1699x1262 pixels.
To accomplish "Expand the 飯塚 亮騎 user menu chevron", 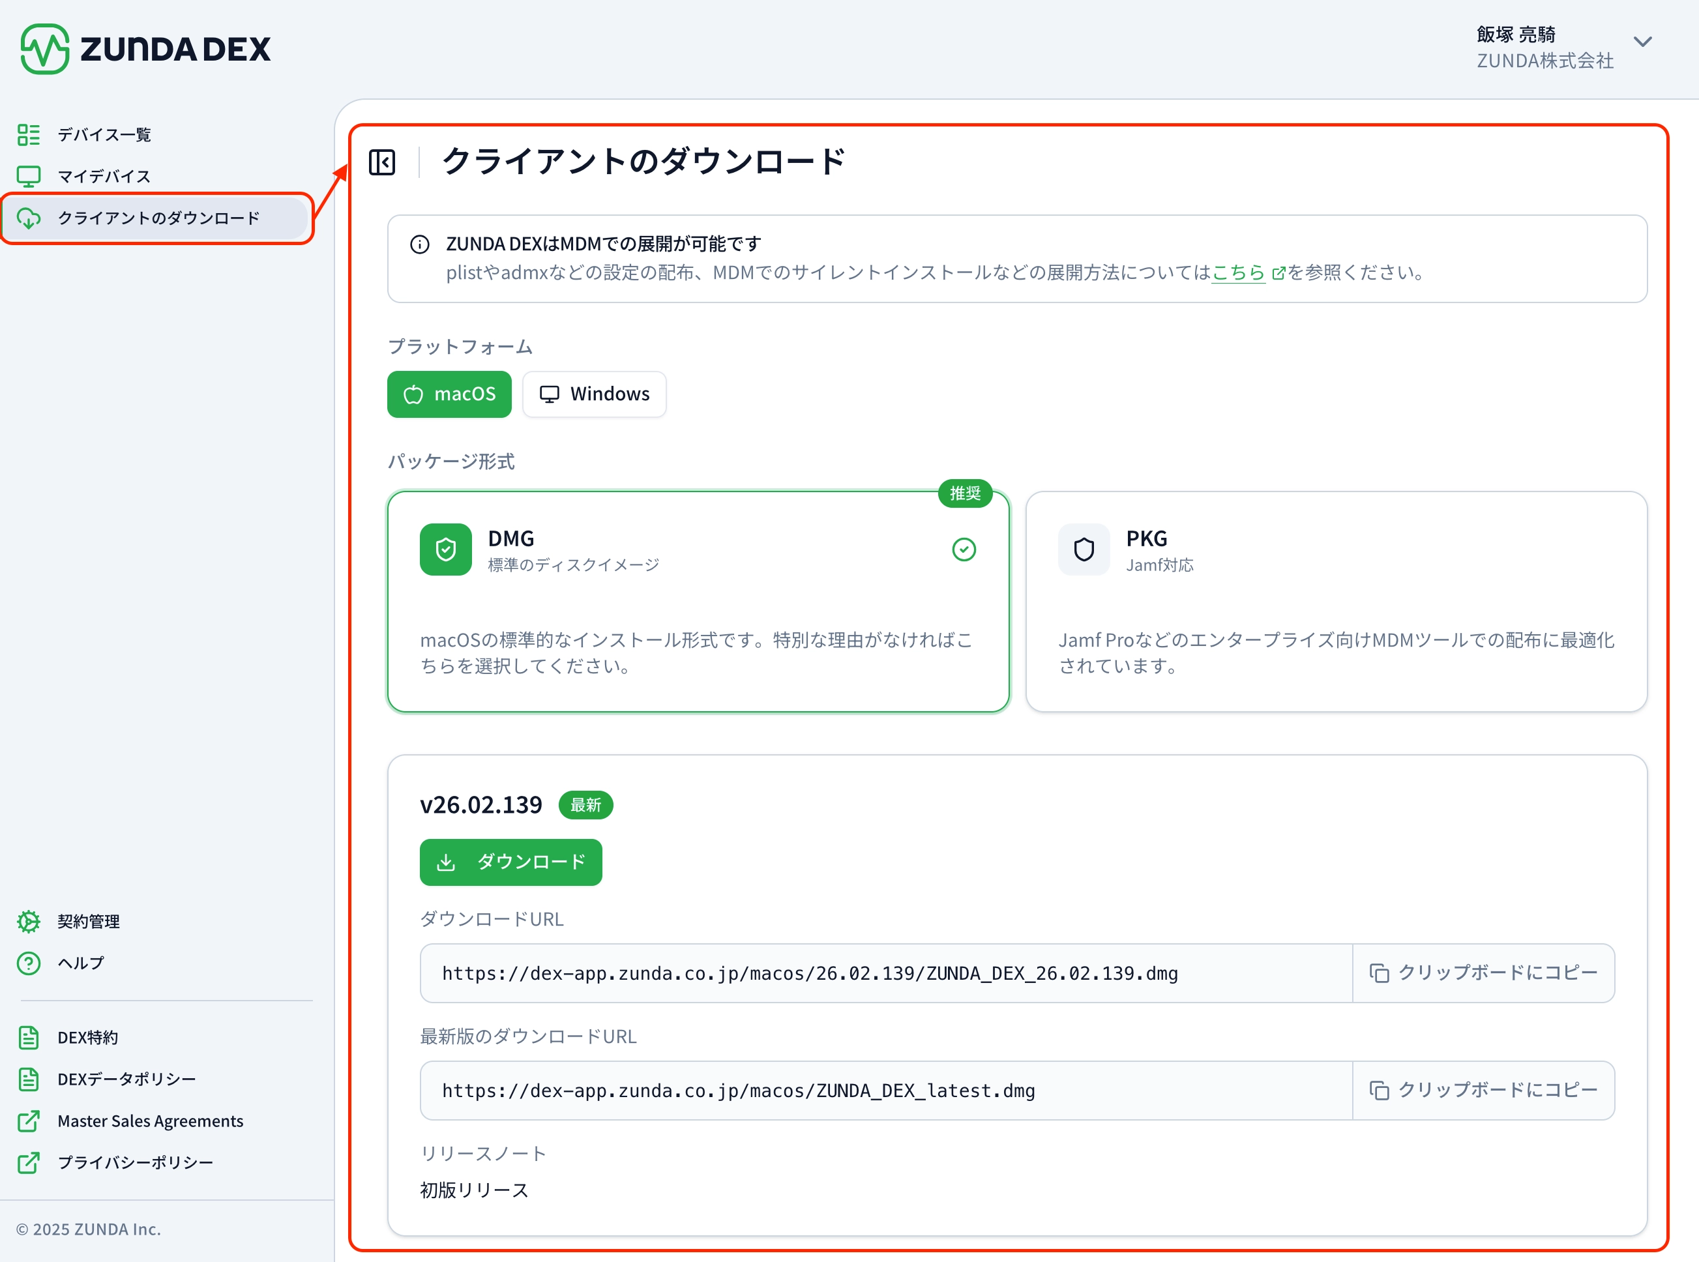I will (1642, 43).
